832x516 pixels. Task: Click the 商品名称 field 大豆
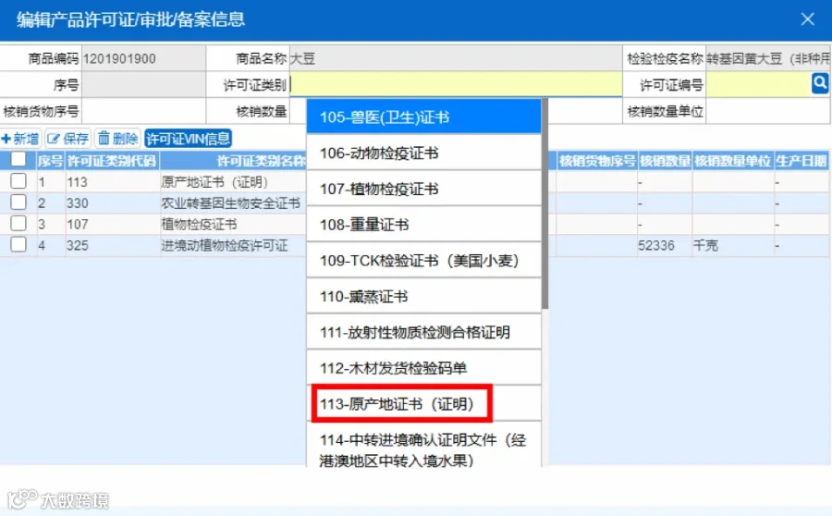tap(456, 58)
